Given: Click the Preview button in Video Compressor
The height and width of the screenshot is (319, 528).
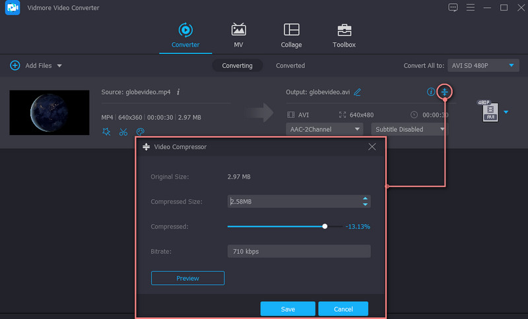Looking at the screenshot, I should [187, 278].
